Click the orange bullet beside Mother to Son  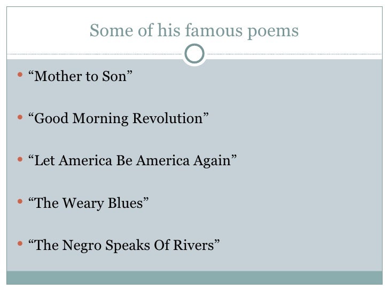[20, 75]
